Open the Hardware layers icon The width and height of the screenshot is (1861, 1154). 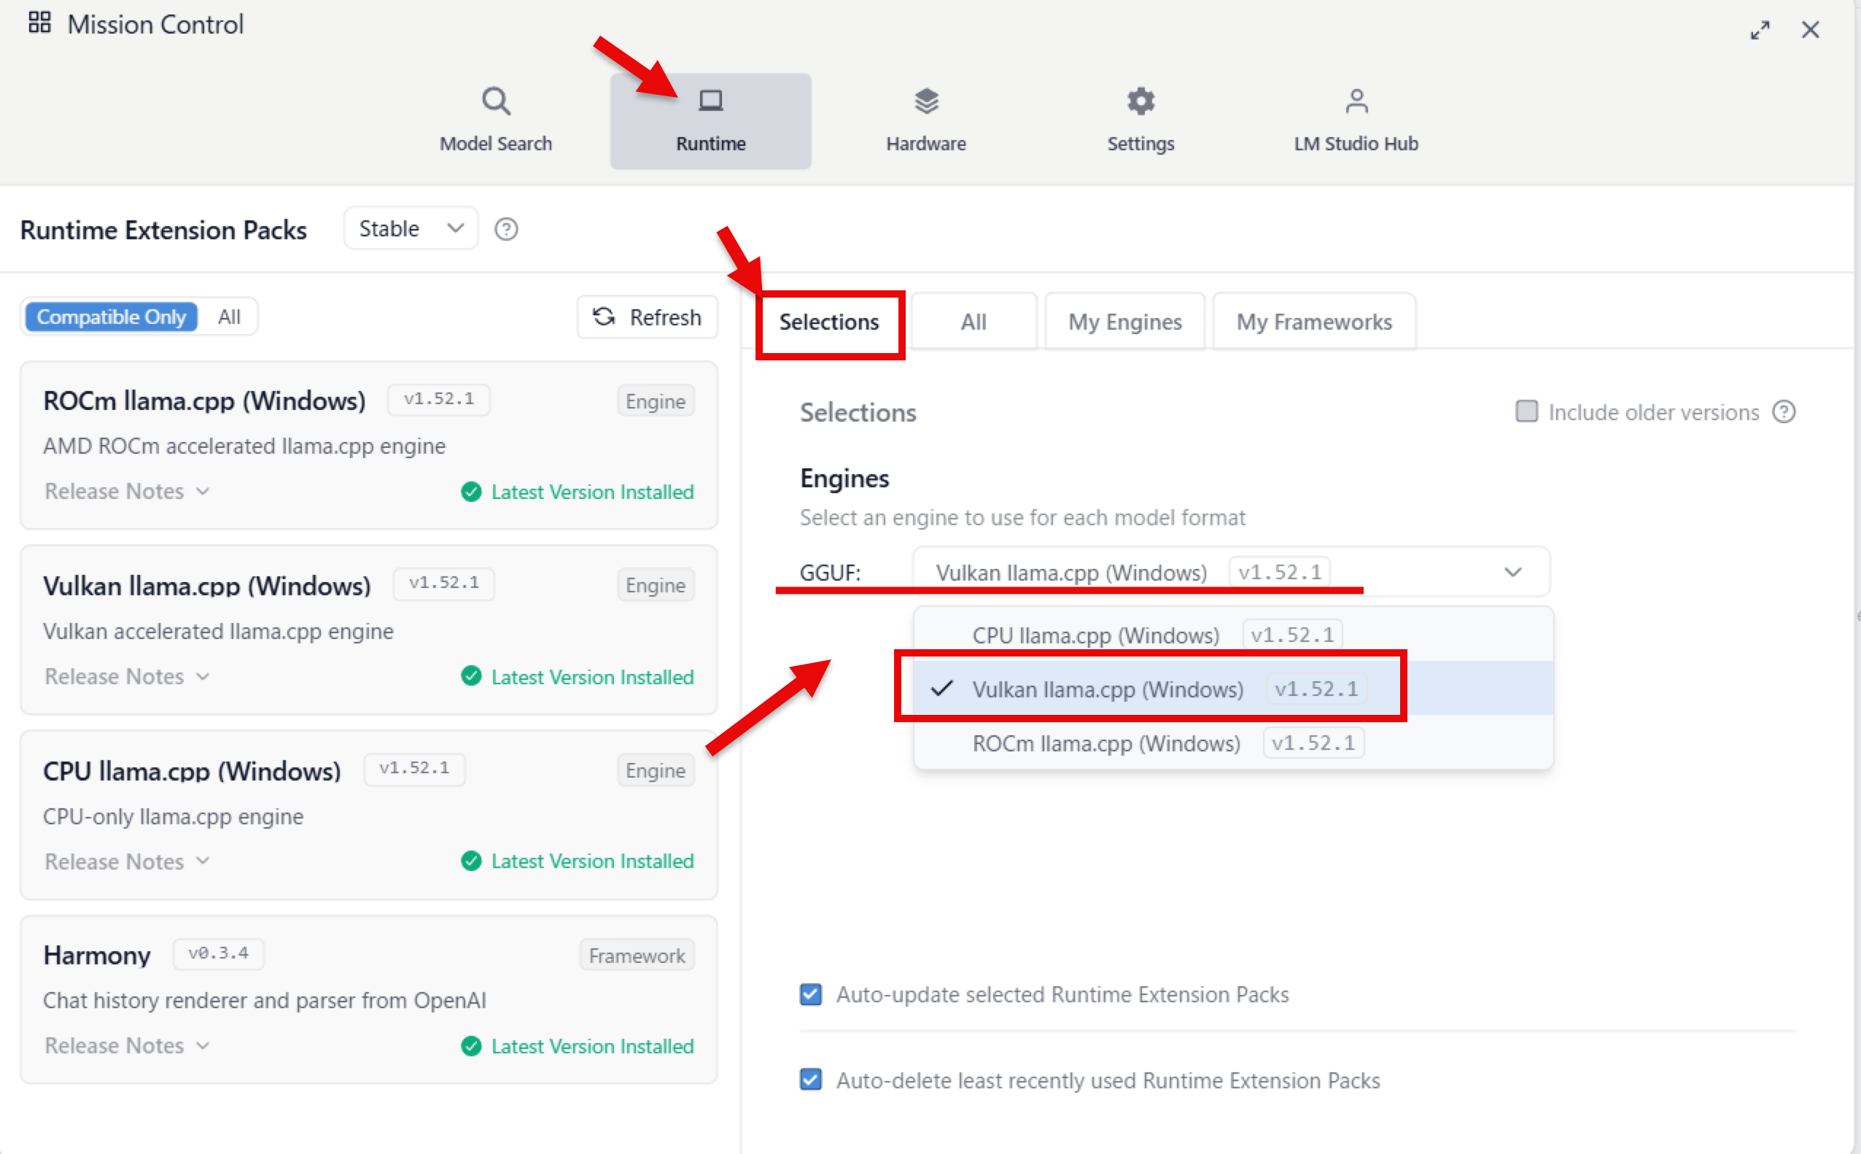[x=925, y=101]
